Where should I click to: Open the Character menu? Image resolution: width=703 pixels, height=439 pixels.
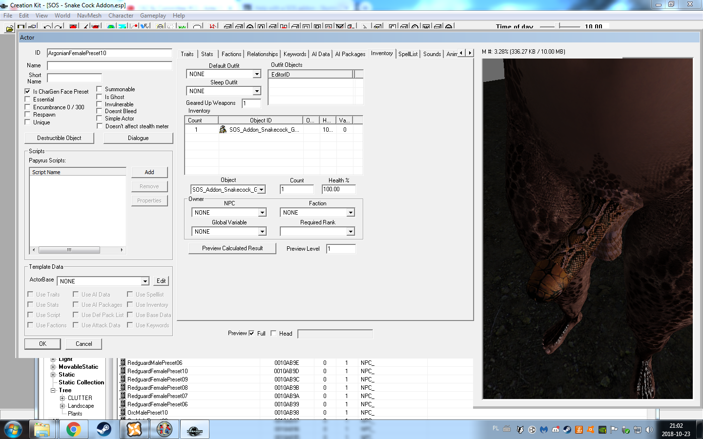(121, 16)
